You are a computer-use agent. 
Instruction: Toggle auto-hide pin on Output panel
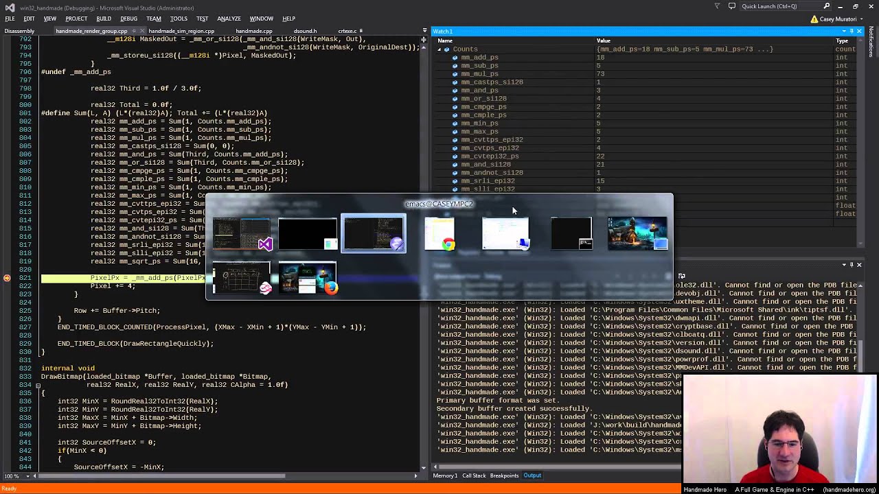(852, 265)
